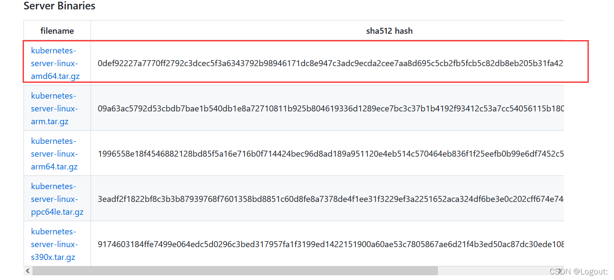Open kubernetes-server-linux-s390x.tar.gz download link
614x280 pixels.
tap(54, 245)
